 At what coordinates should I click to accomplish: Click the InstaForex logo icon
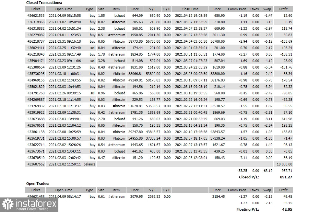point(7,204)
